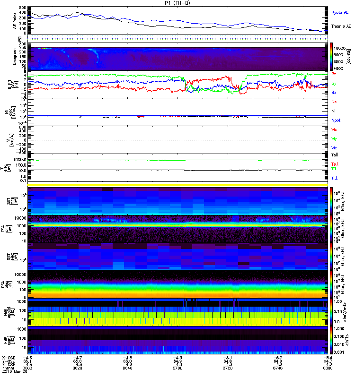Click the 0640 time tick label

coord(127,368)
